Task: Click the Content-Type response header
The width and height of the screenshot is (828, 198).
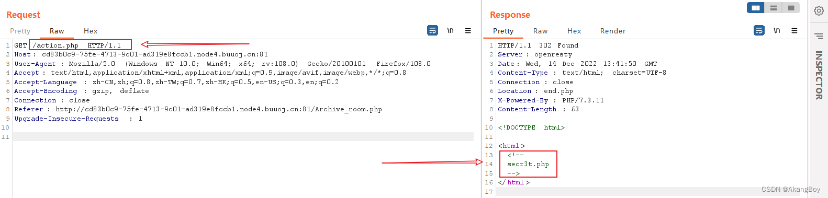Action: (x=582, y=73)
